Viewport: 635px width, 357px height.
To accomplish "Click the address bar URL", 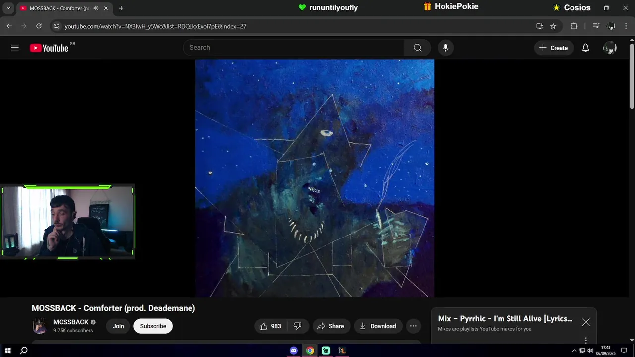I will pyautogui.click(x=155, y=26).
